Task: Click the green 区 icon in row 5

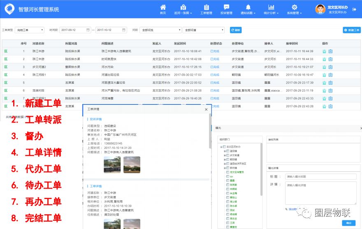Action: (6, 83)
